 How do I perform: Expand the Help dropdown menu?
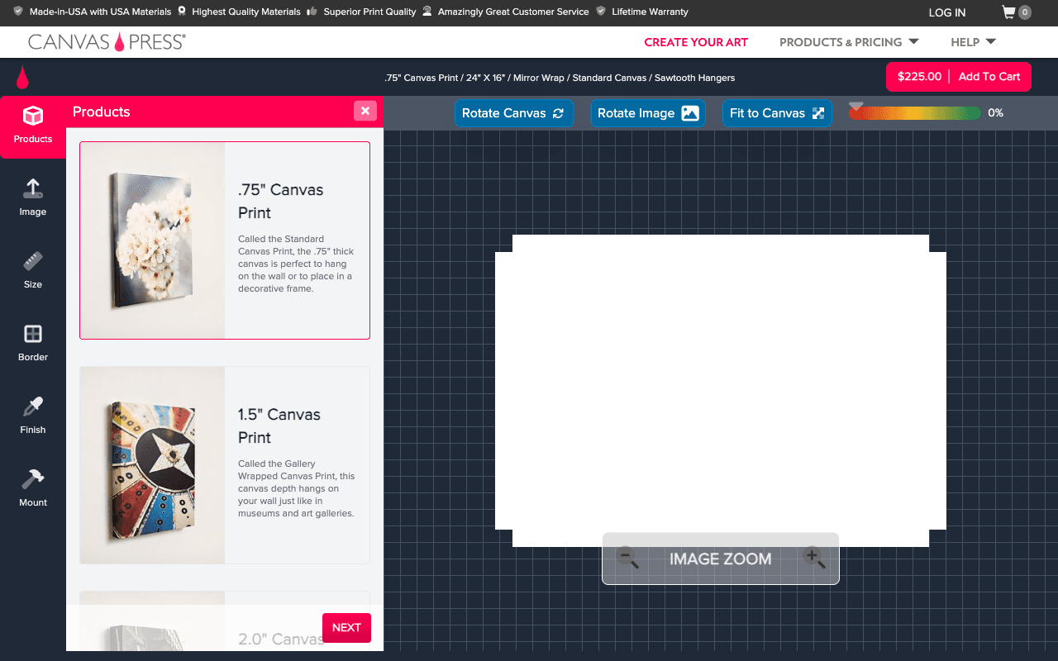click(x=973, y=42)
